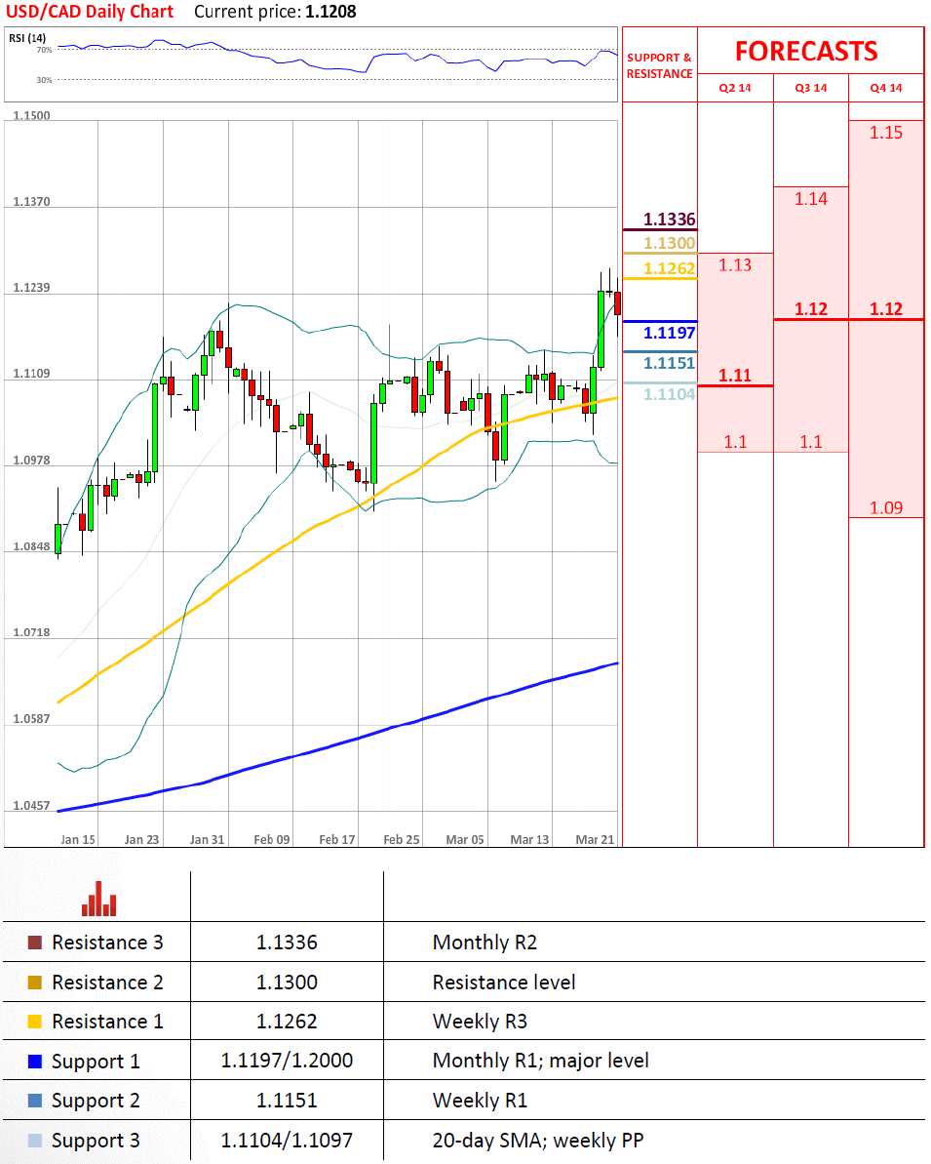Screen dimensions: 931x1164
Task: Click the 'Support 2' row label
Action: coord(96,1102)
